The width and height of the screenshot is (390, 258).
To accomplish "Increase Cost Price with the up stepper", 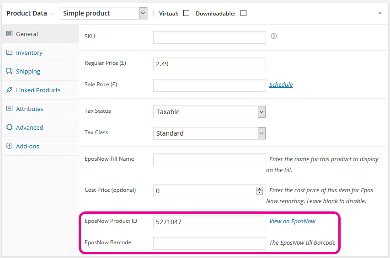I will pos(260,189).
